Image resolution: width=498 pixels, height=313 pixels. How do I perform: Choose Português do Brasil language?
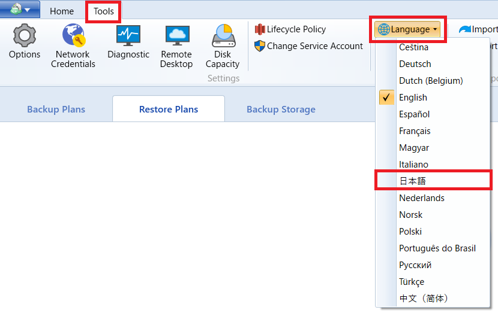click(x=437, y=248)
